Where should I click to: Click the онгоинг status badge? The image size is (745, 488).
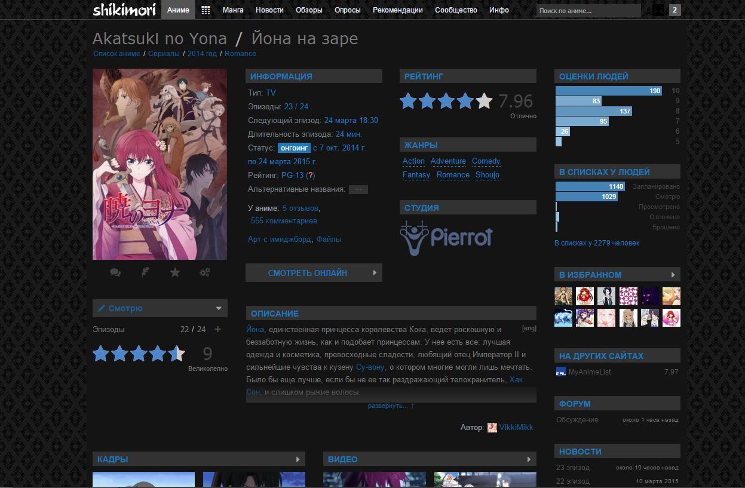pyautogui.click(x=294, y=148)
